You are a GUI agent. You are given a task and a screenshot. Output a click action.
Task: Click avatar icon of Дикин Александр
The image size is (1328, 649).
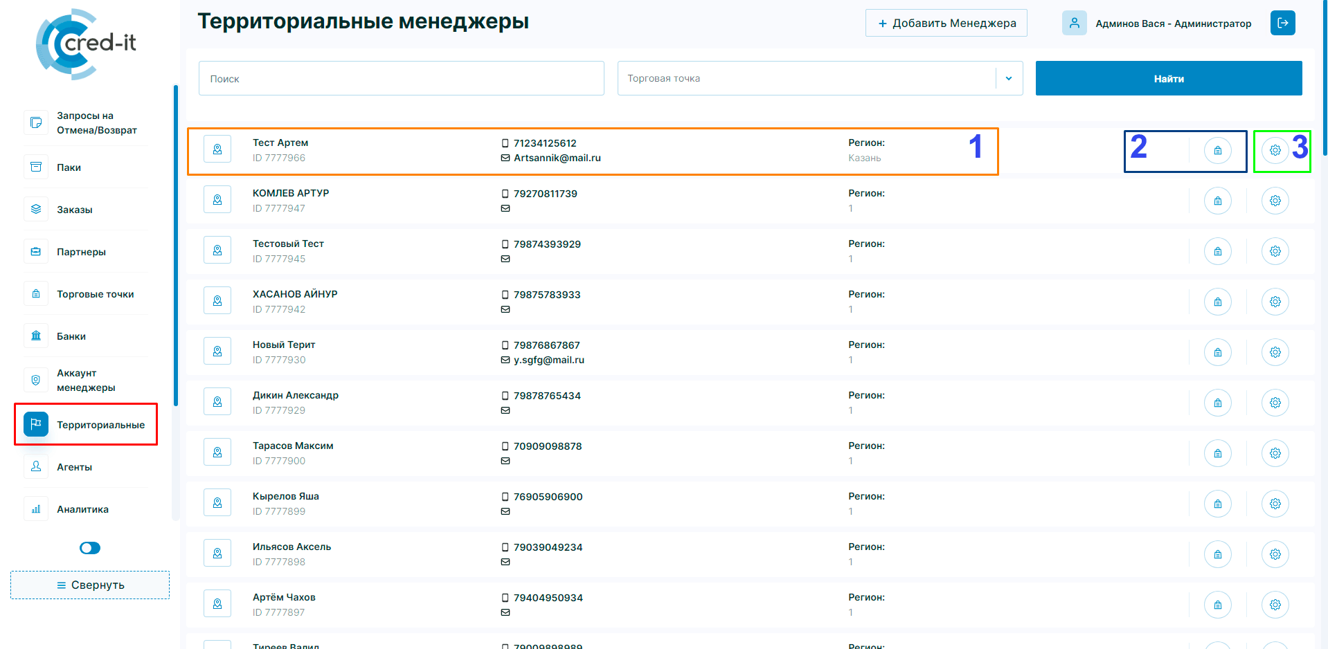tap(217, 402)
